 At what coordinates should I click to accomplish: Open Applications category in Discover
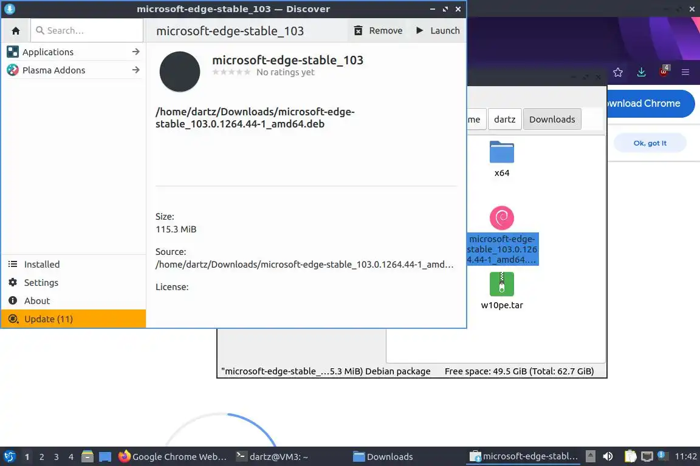[74, 52]
